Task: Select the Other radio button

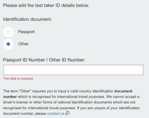Action: click(8, 44)
